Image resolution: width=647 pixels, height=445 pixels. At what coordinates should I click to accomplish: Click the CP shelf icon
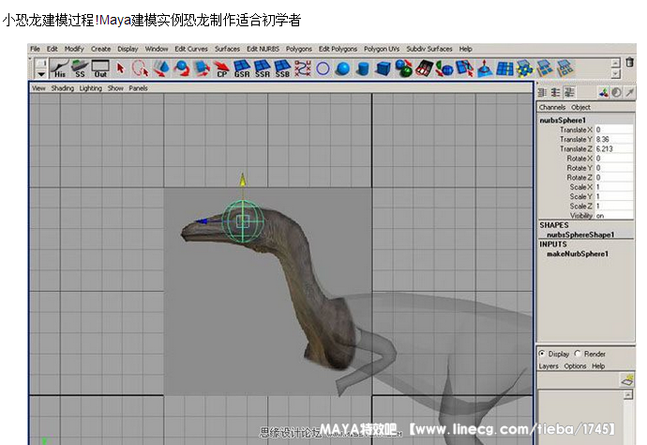click(221, 69)
